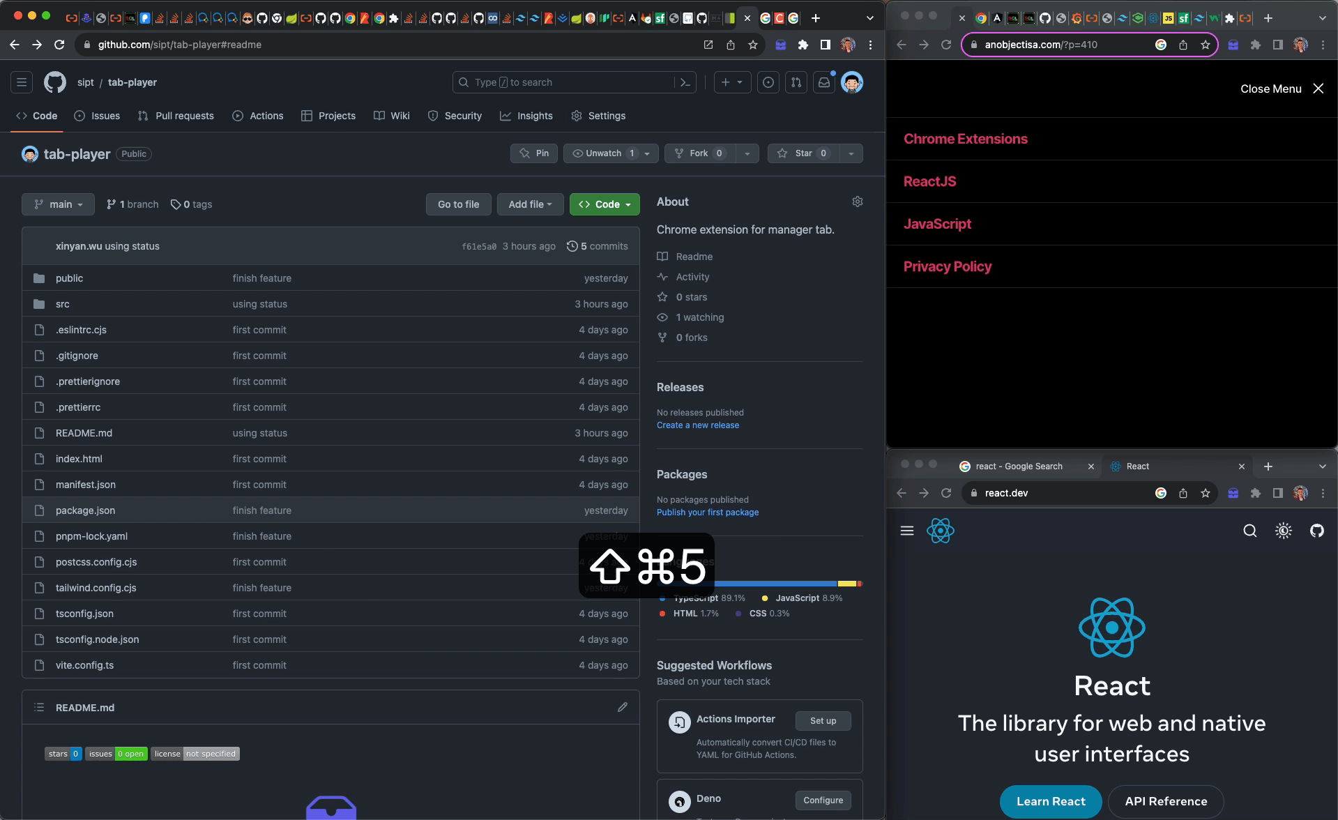The height and width of the screenshot is (820, 1338).
Task: Open GitHub global navigation hamburger menu
Action: [22, 82]
